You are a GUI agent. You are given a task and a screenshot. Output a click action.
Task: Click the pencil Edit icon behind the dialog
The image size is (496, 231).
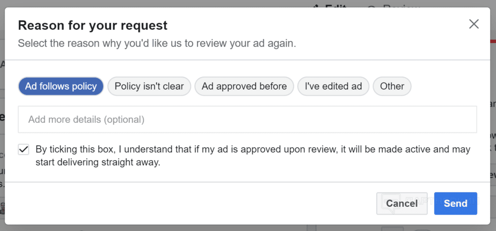click(x=316, y=6)
